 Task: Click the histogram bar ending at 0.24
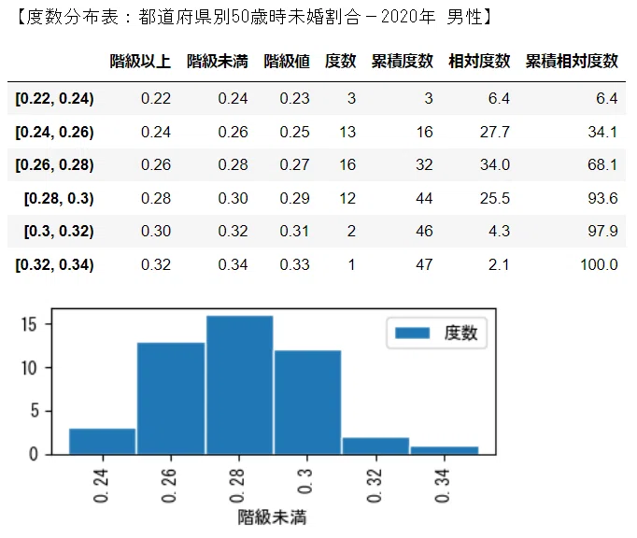point(103,441)
